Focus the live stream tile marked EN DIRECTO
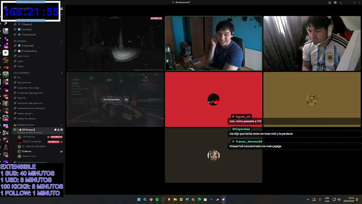The image size is (362, 204). tap(115, 43)
